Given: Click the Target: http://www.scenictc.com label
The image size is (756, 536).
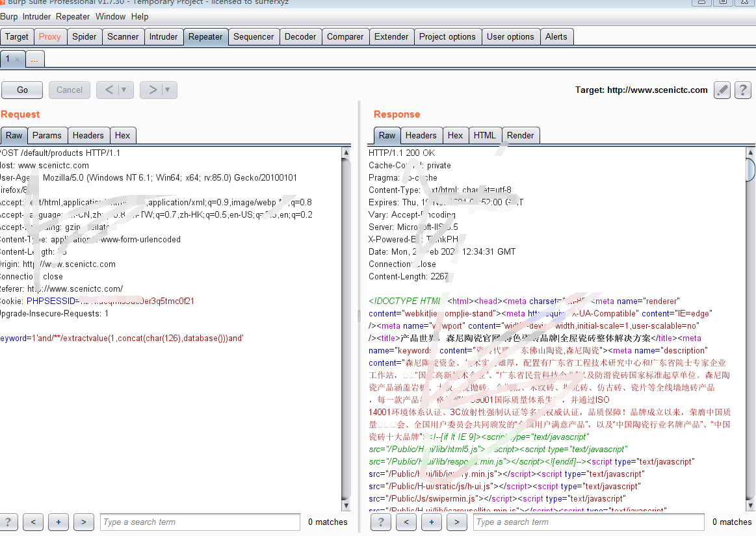Looking at the screenshot, I should point(641,90).
